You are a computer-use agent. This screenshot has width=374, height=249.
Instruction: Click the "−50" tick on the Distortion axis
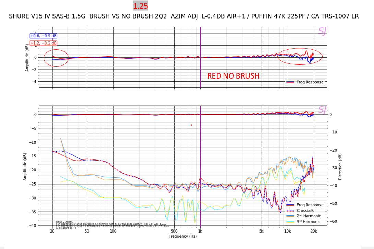(x=333, y=203)
